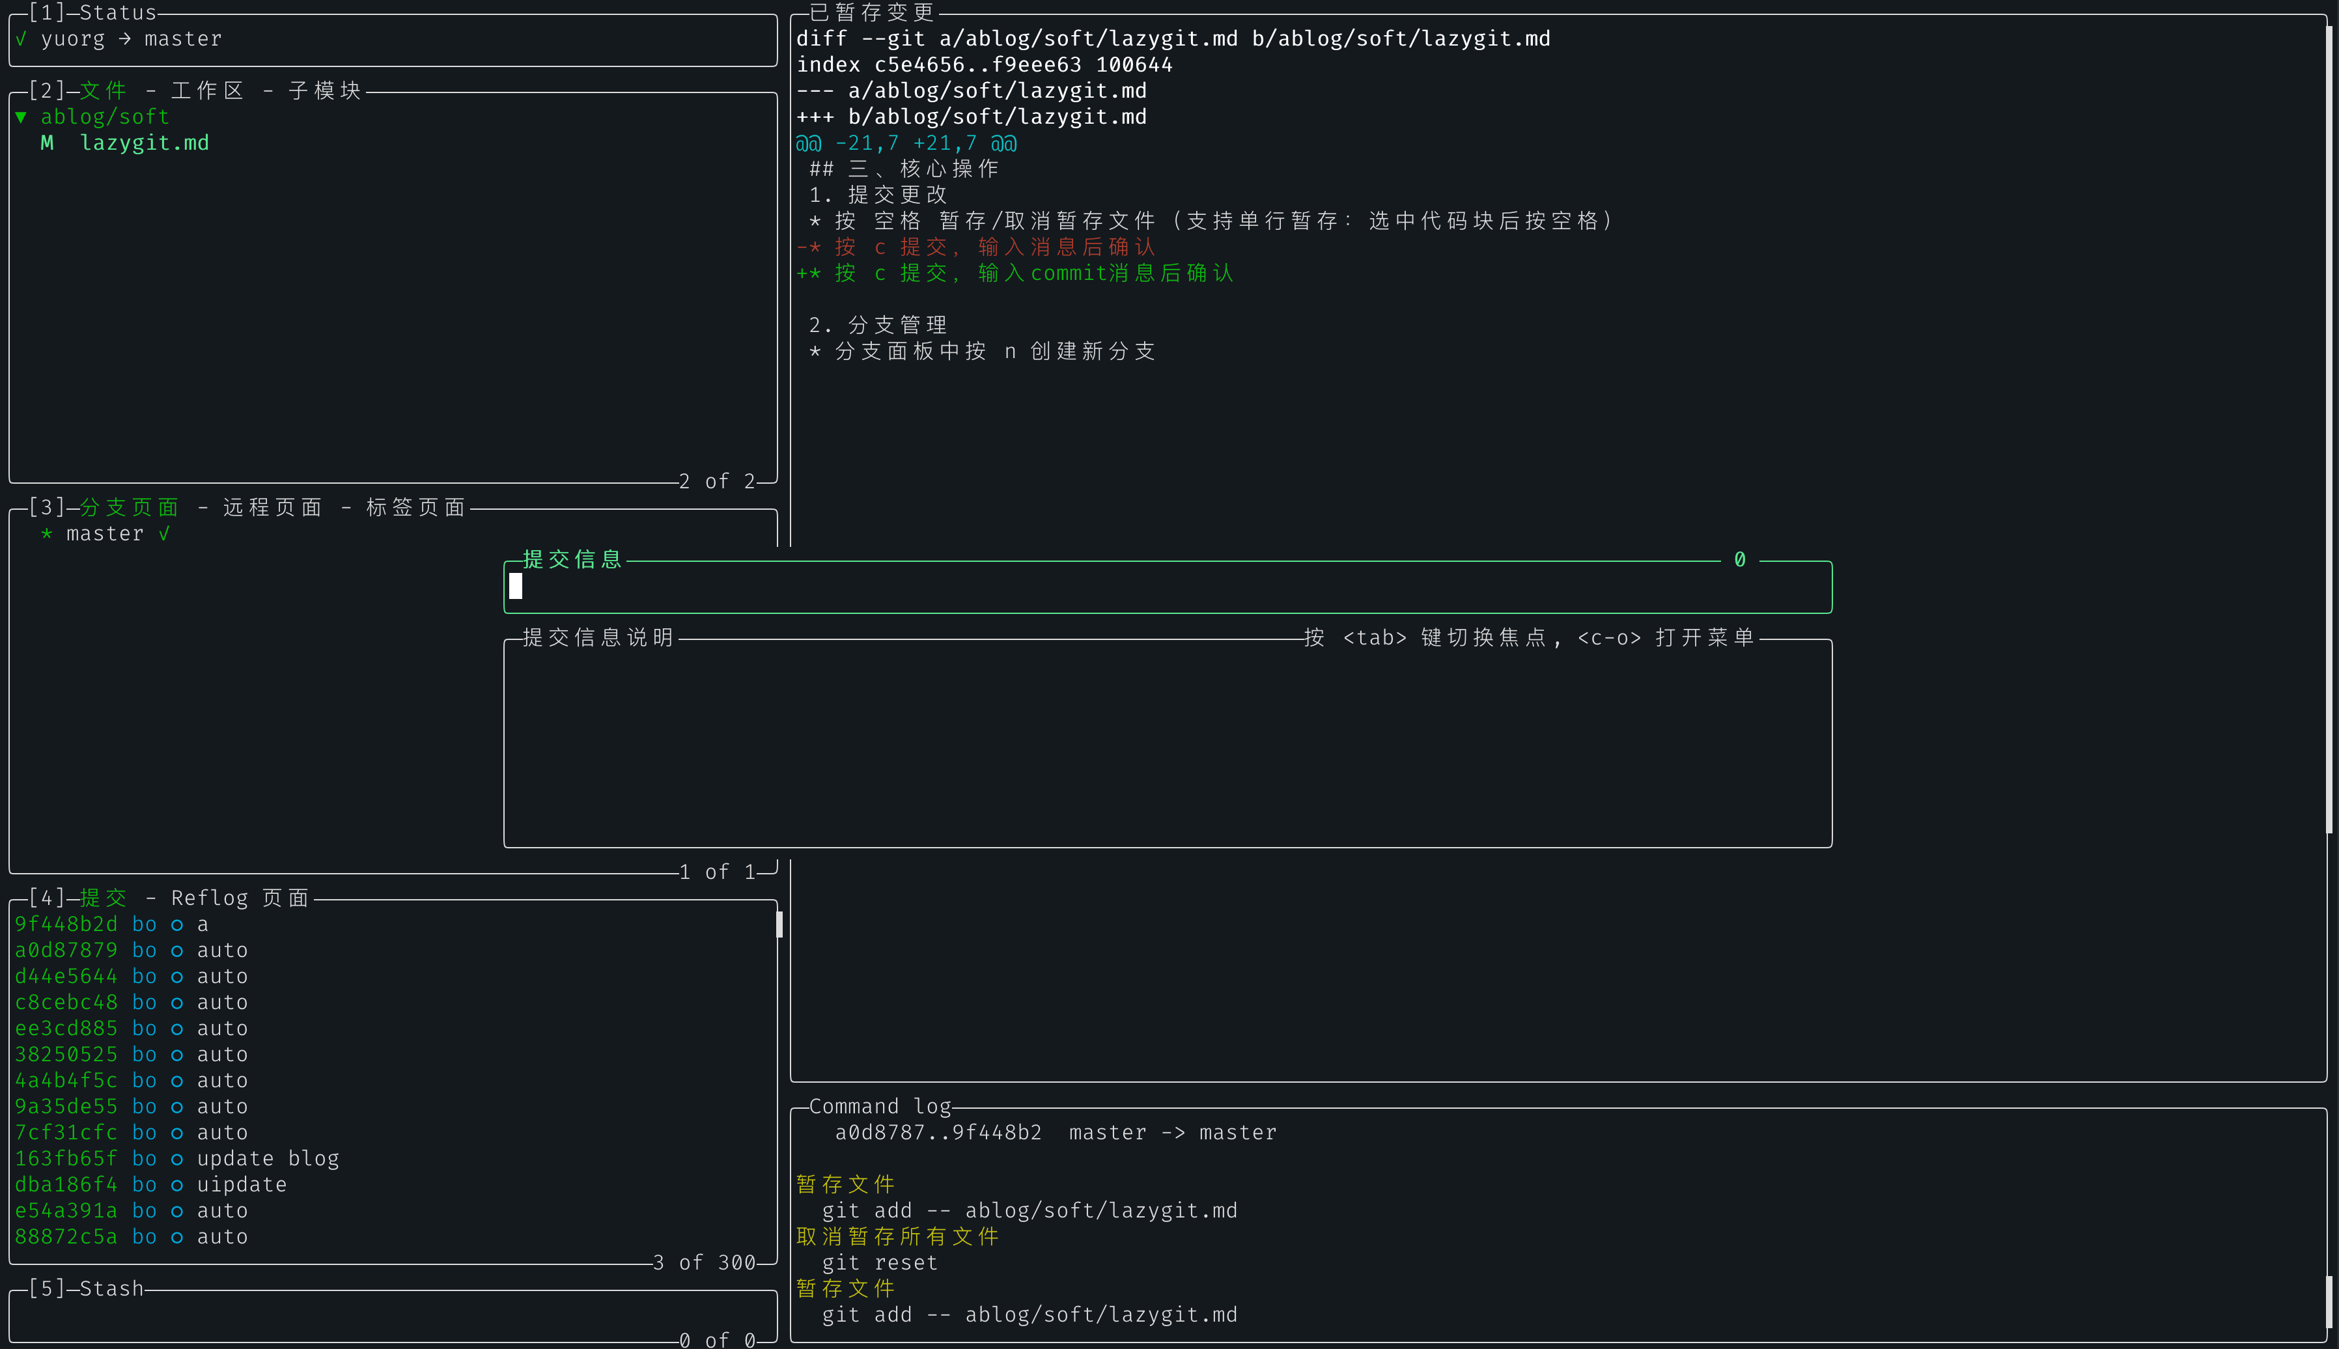This screenshot has height=1349, width=2339.
Task: Click the 'index c5e4656..f9eee63 100644' line
Action: pos(984,65)
